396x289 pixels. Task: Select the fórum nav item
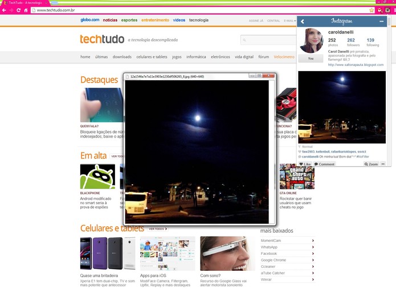pyautogui.click(x=263, y=57)
